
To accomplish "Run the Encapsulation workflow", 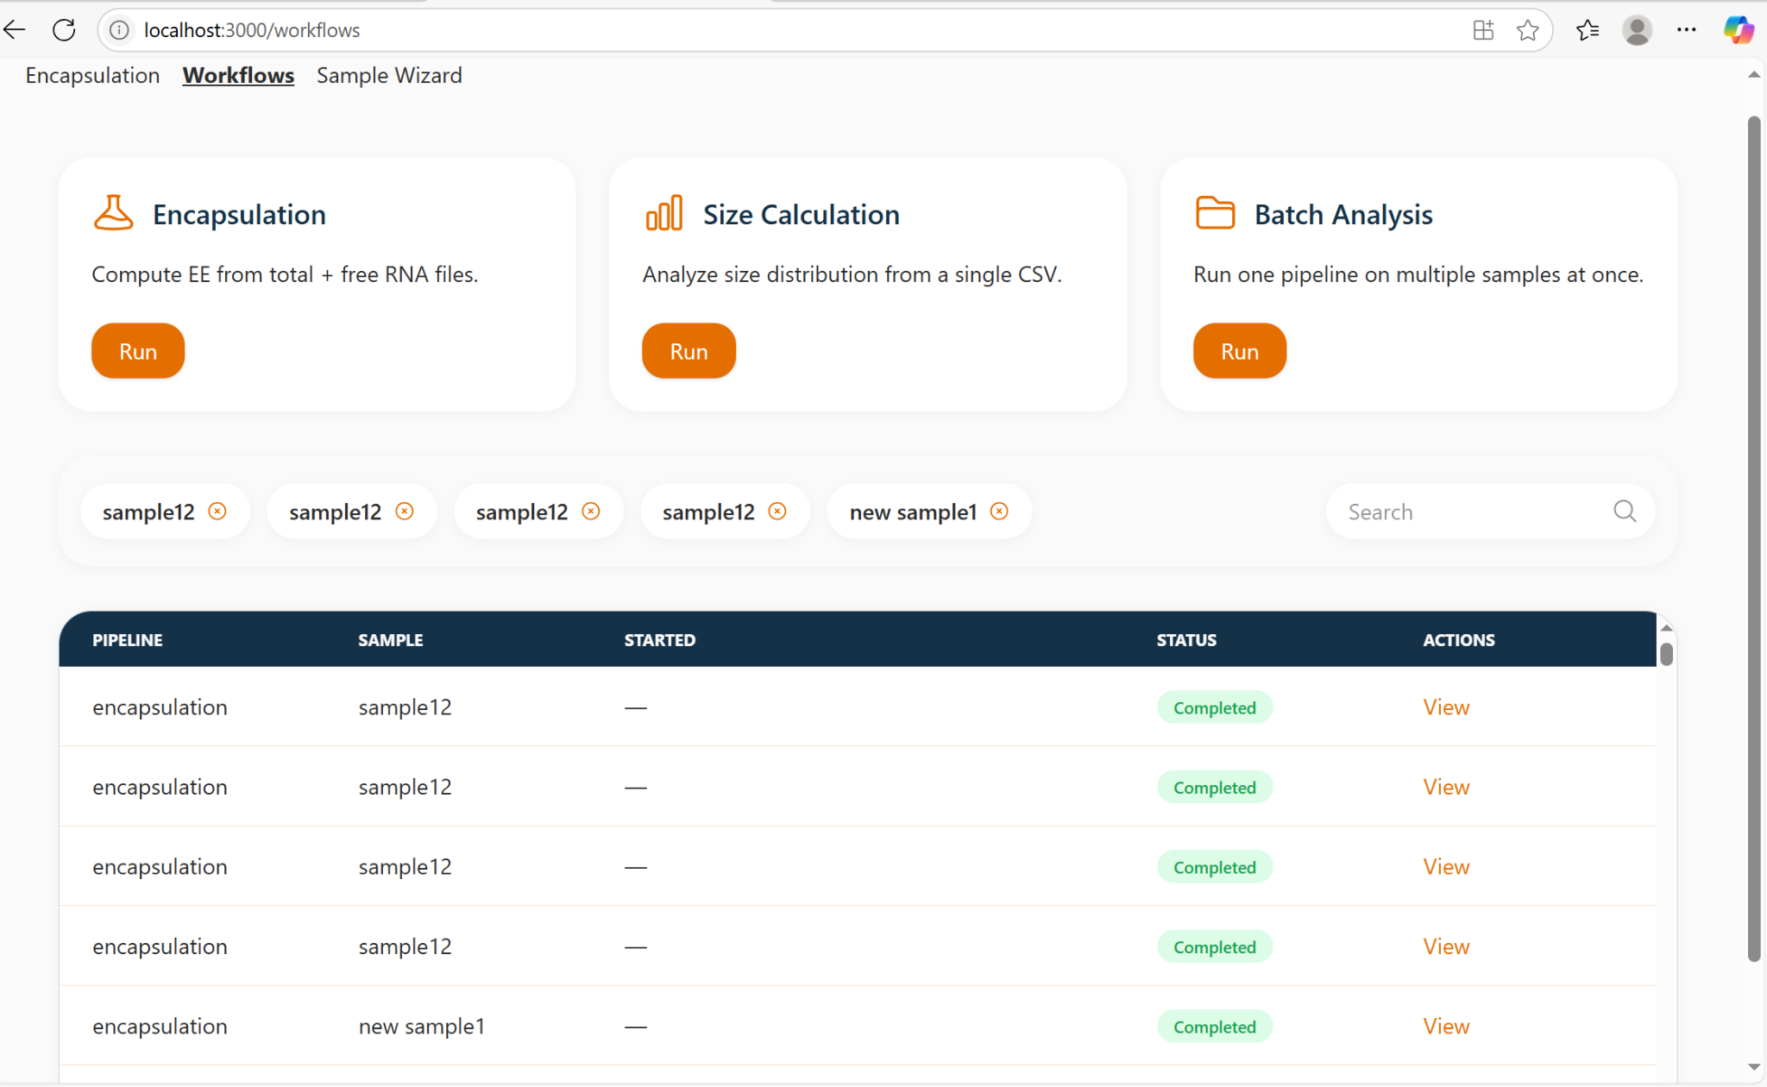I will [137, 350].
